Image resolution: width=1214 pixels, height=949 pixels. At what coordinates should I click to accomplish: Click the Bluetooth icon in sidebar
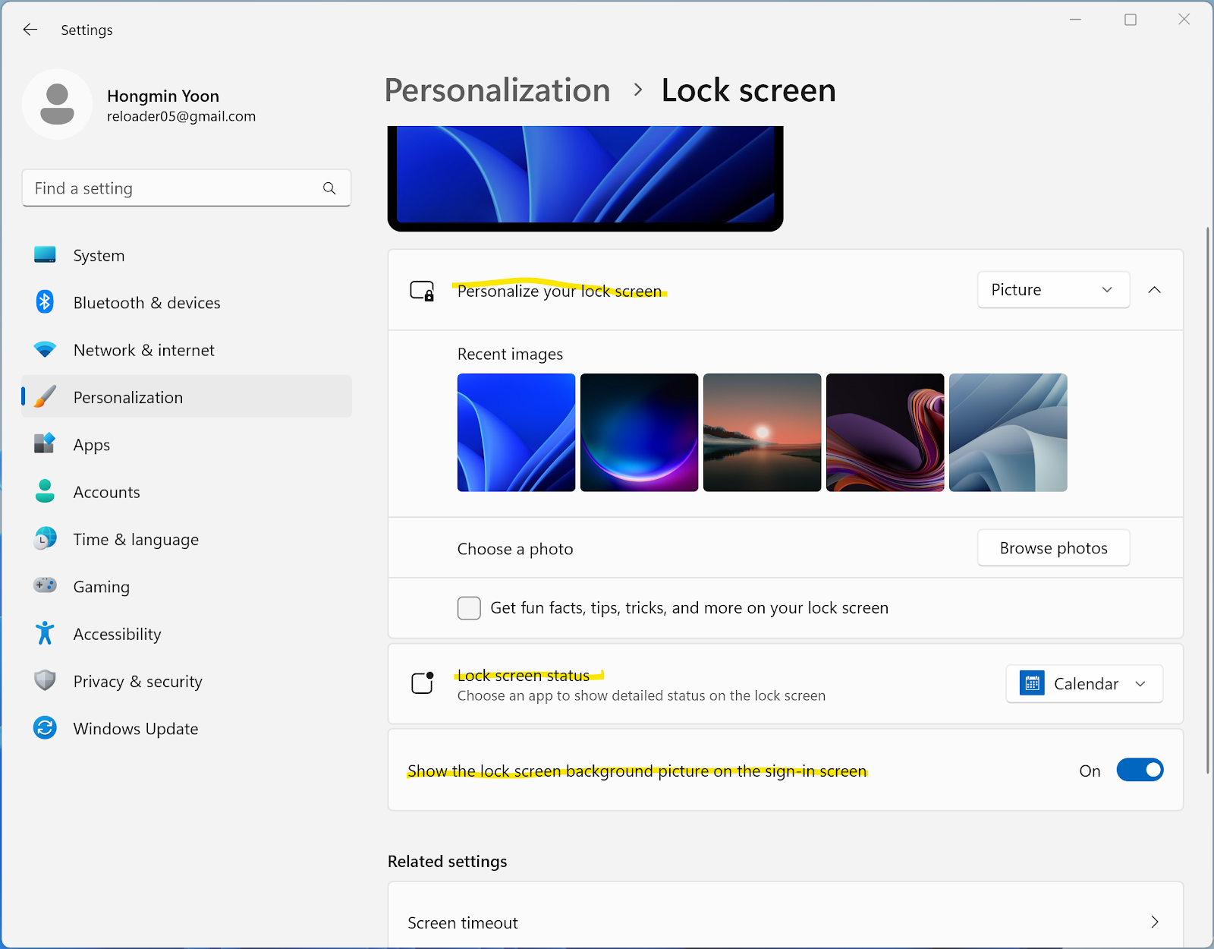45,302
